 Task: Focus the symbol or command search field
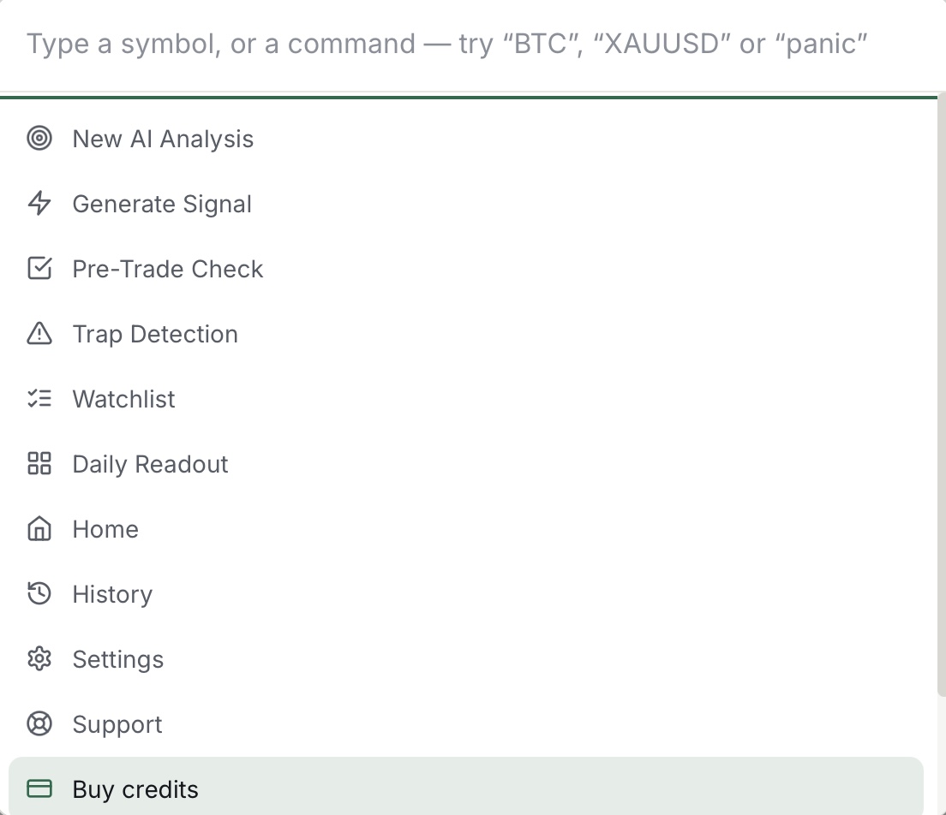(x=468, y=44)
